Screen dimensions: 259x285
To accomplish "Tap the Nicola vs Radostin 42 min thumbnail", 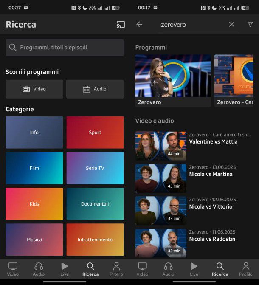I will pyautogui.click(x=161, y=243).
